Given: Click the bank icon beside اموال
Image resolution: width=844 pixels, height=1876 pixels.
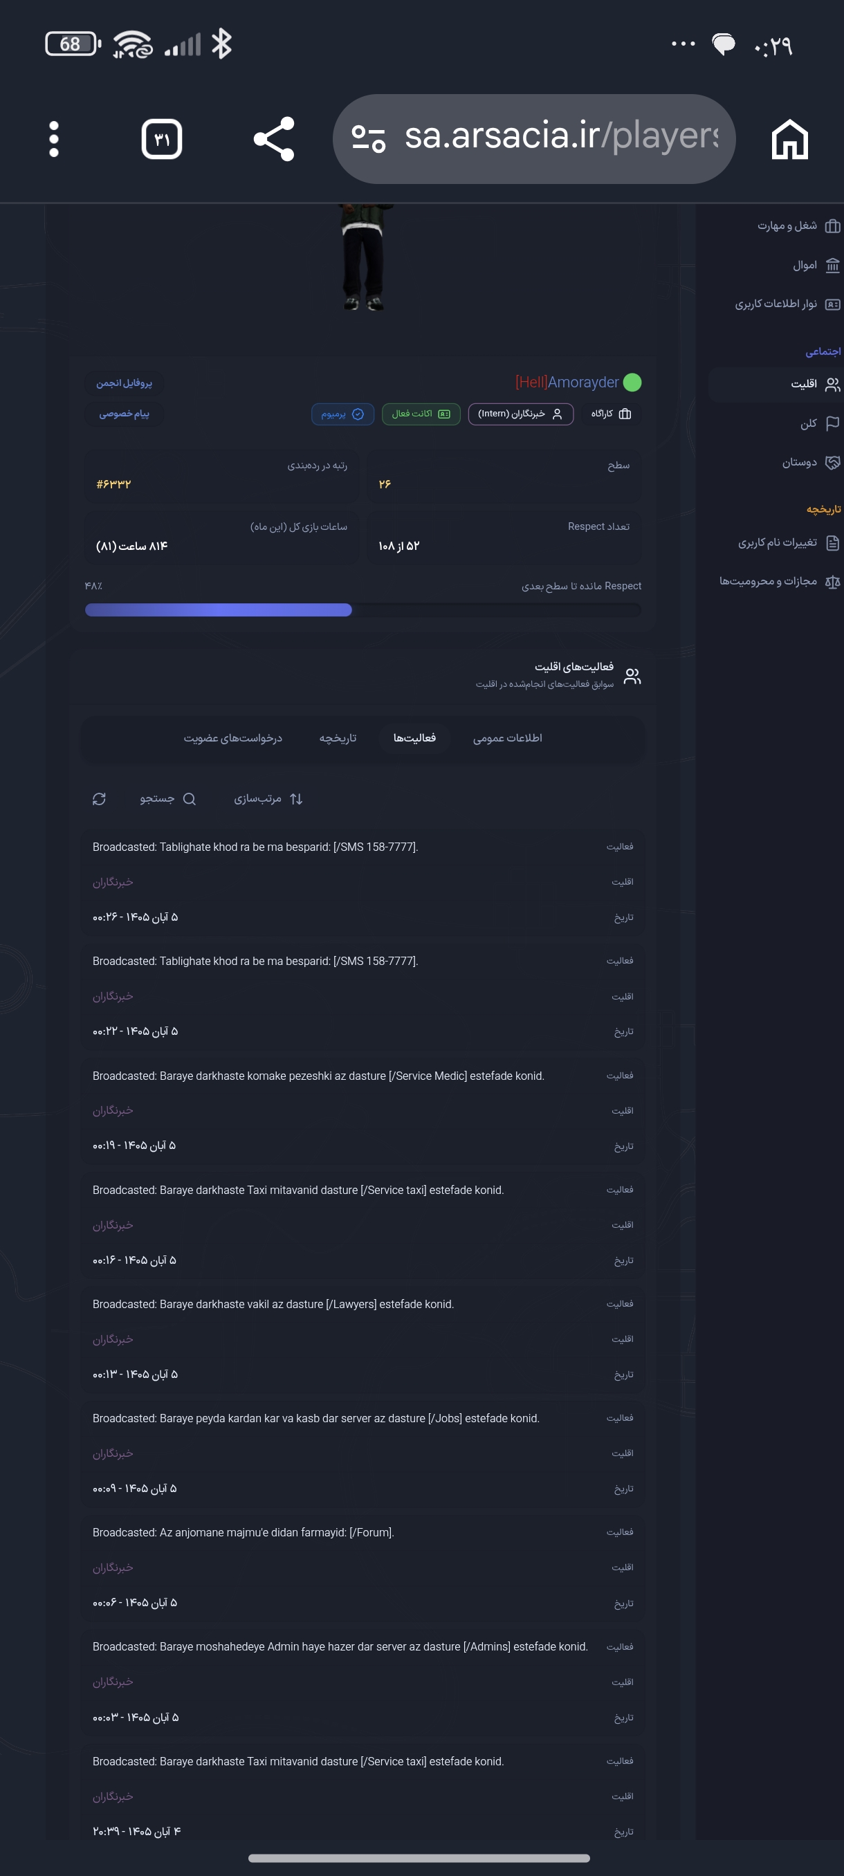Looking at the screenshot, I should point(832,265).
